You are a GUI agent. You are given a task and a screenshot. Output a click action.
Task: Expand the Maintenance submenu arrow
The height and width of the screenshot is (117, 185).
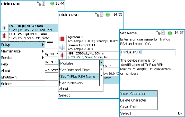click(43, 51)
